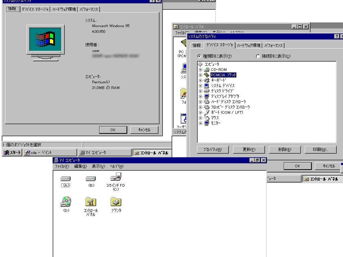Switch to パフォーマンス tab in right dialog
Viewport: 343px width, 257px height.
(x=273, y=46)
